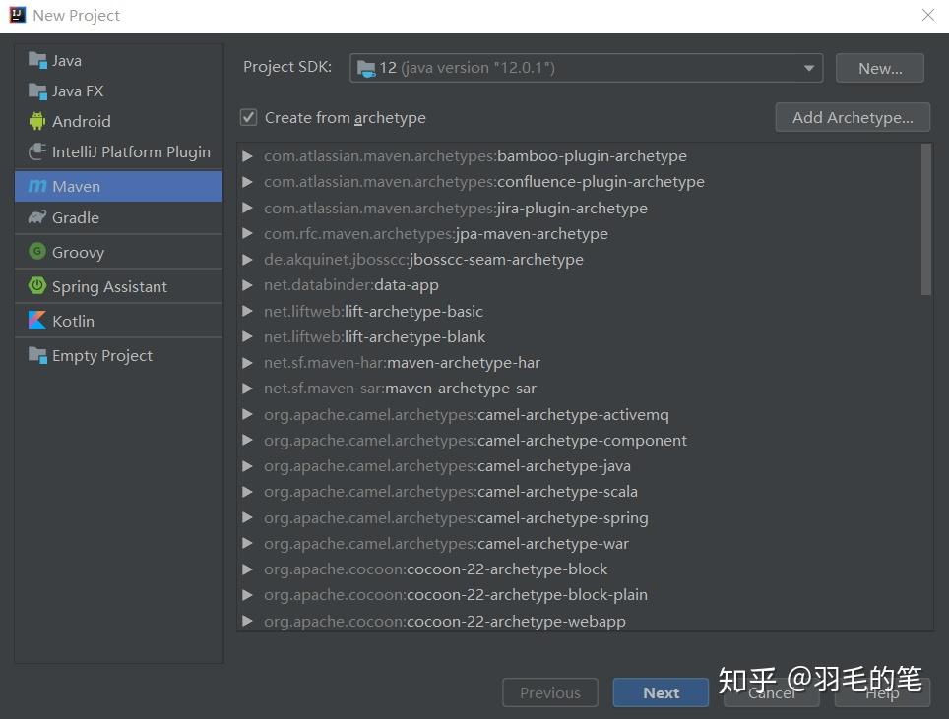949x719 pixels.
Task: Click the Add Archetype button
Action: [853, 117]
